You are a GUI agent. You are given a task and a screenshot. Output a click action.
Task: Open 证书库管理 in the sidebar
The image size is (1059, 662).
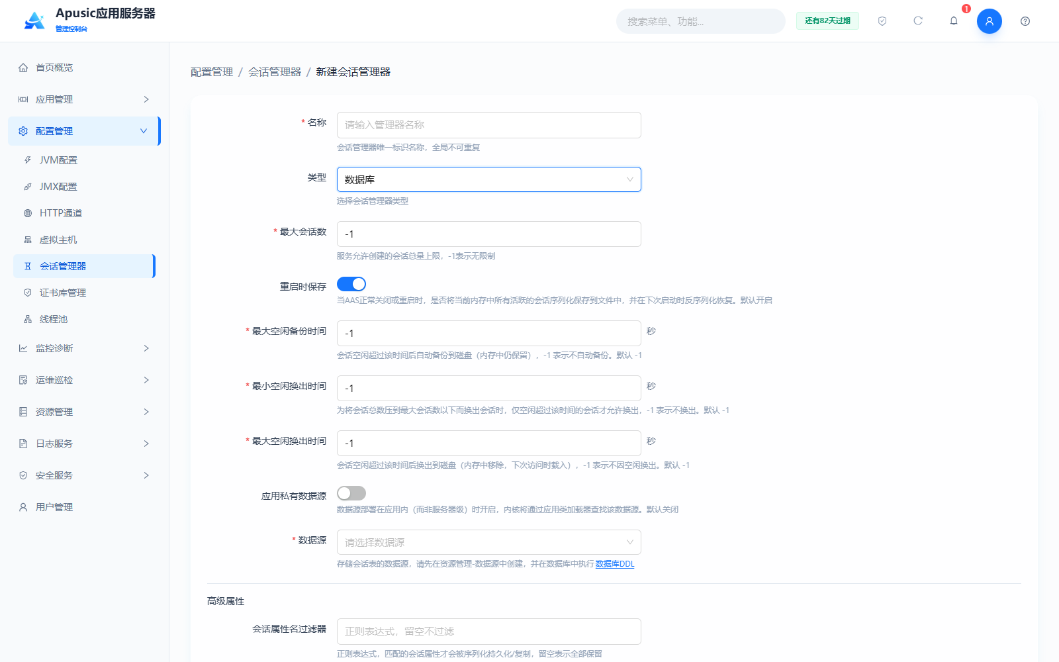pos(84,293)
